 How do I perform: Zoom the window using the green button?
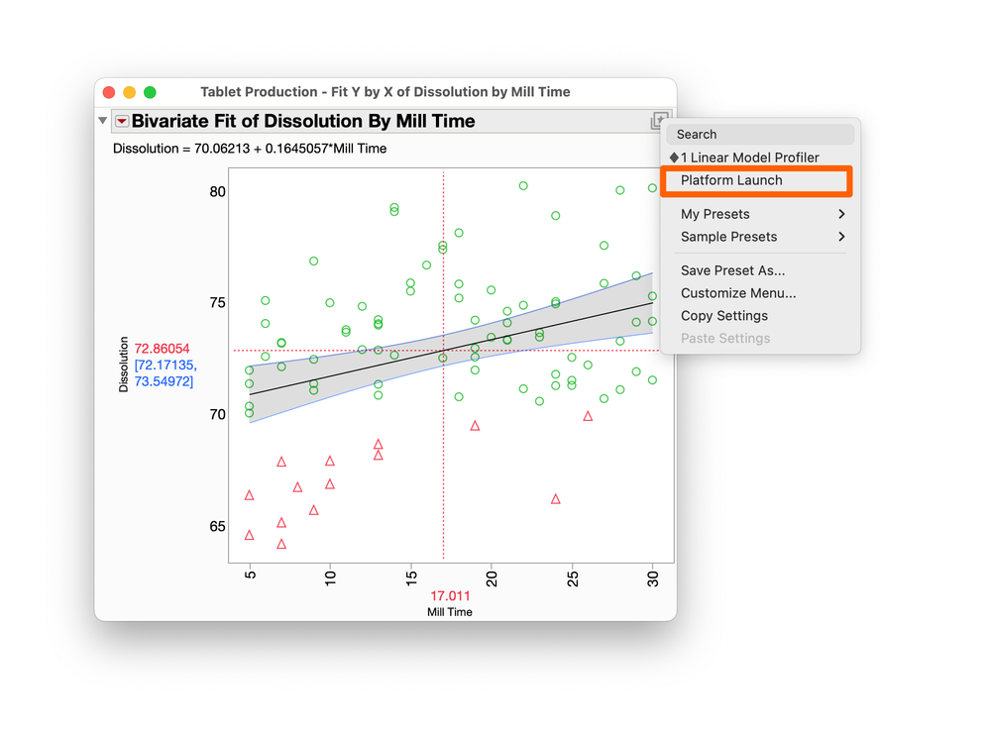point(151,92)
